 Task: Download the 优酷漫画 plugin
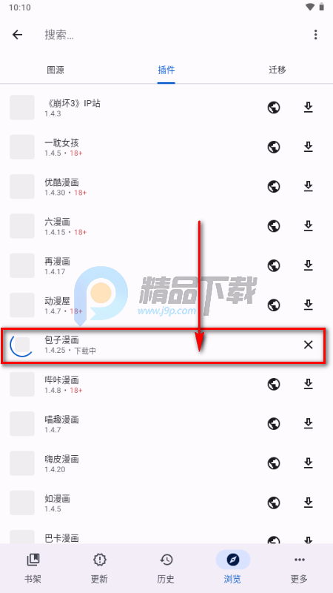point(309,187)
